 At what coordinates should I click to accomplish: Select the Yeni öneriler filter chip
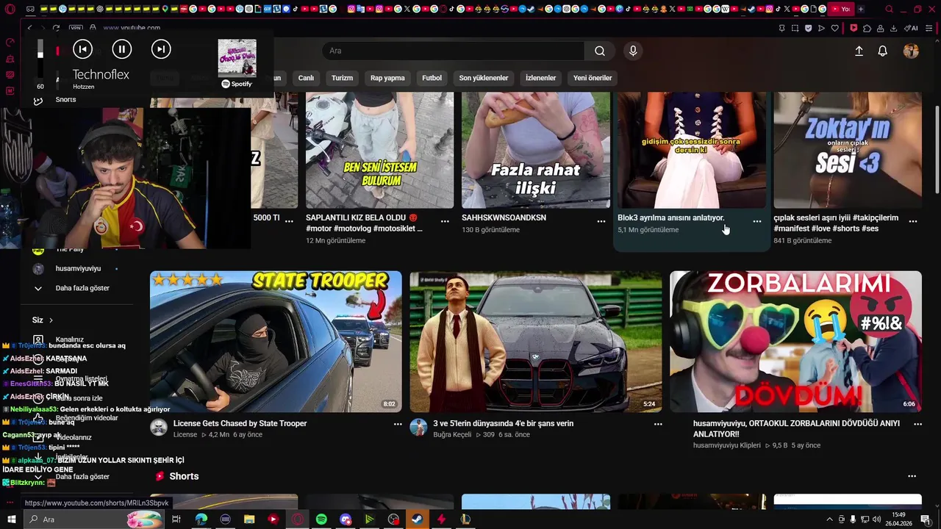click(593, 78)
